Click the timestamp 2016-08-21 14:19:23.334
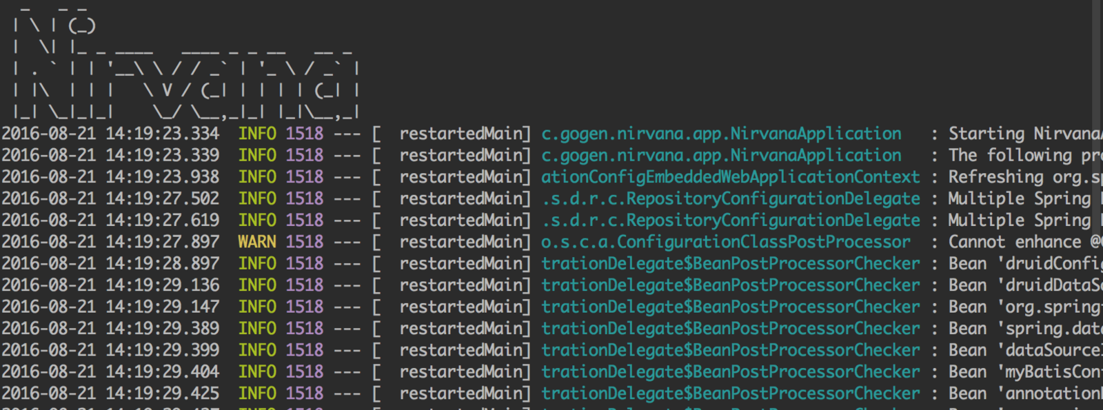 click(110, 134)
